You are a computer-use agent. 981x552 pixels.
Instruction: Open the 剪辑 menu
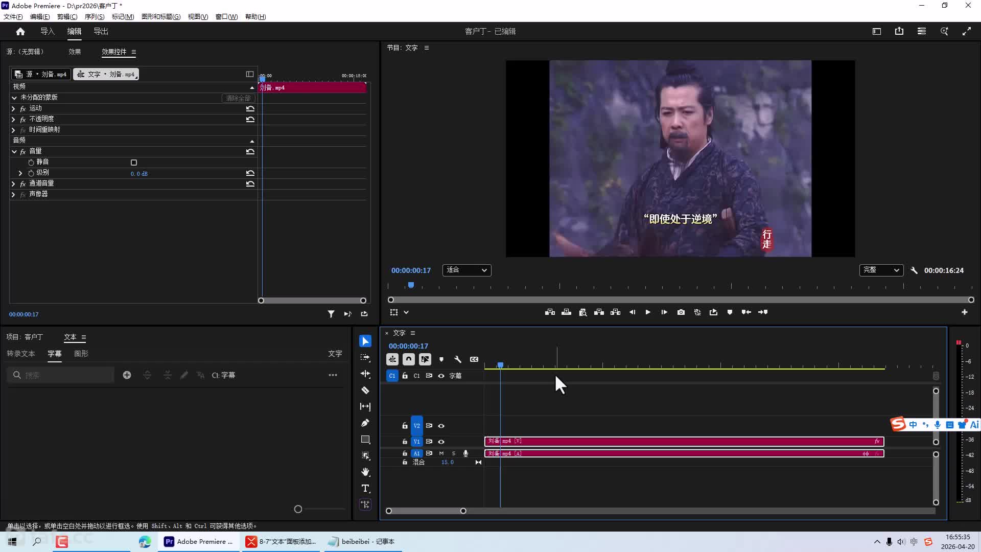tap(67, 17)
